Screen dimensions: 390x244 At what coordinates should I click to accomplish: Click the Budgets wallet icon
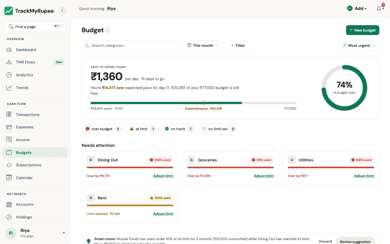9,152
